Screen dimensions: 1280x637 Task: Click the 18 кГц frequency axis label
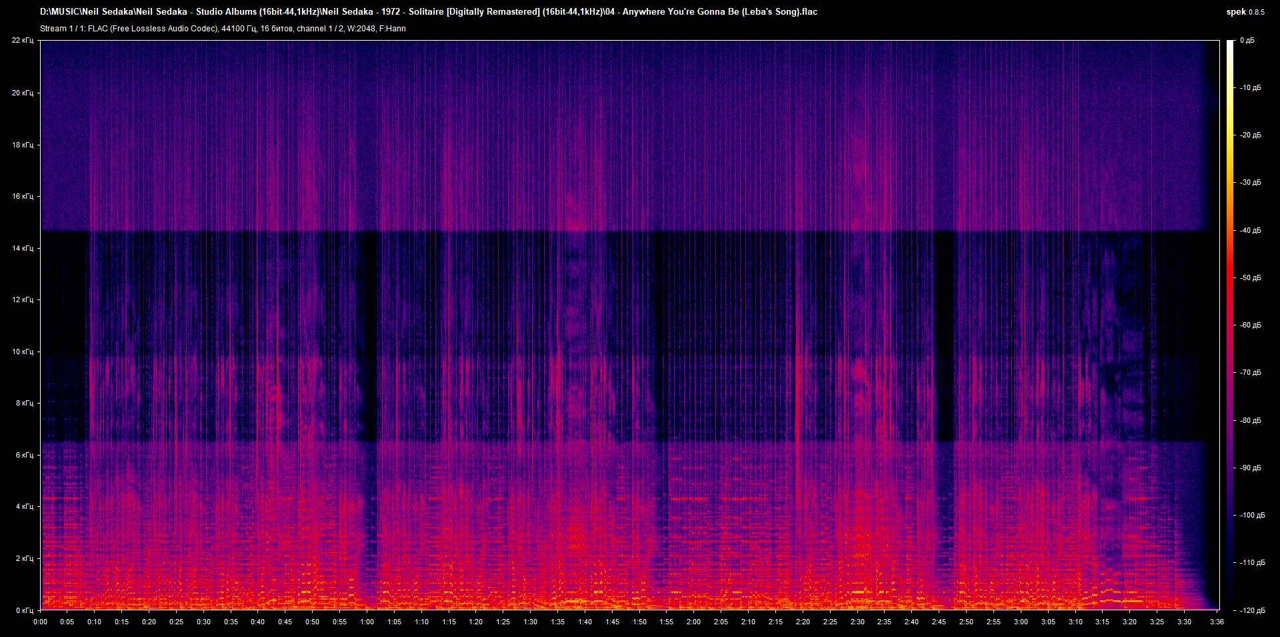point(22,145)
